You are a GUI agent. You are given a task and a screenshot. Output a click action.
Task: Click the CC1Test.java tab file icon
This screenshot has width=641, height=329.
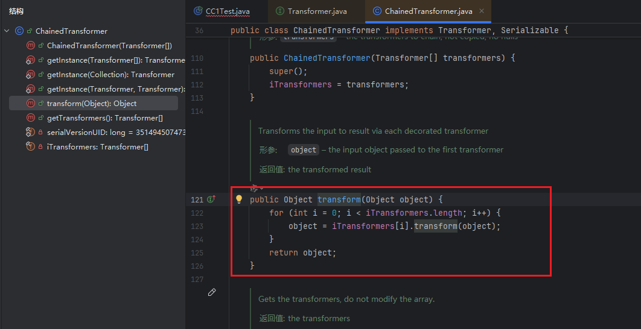[197, 11]
